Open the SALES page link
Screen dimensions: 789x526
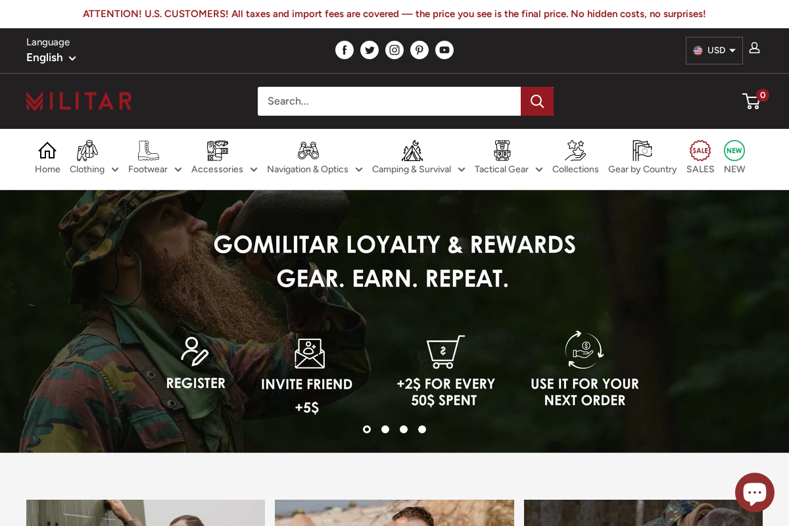700,158
